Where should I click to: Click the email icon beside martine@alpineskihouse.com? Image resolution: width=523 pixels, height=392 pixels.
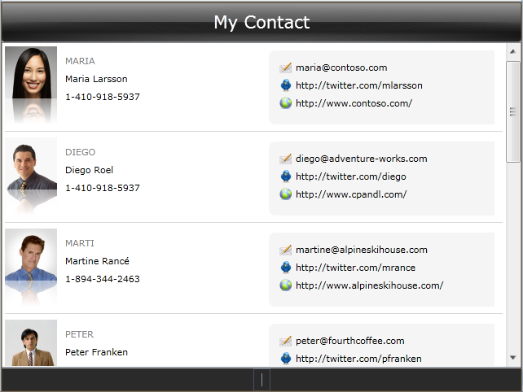(285, 250)
